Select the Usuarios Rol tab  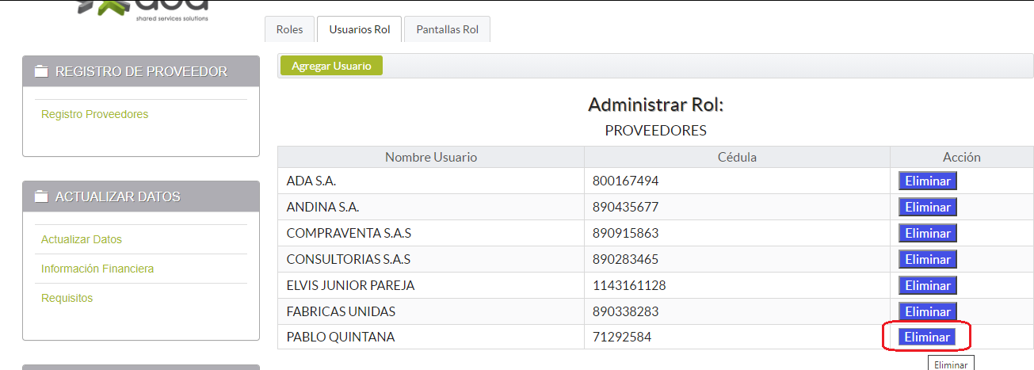[x=360, y=29]
